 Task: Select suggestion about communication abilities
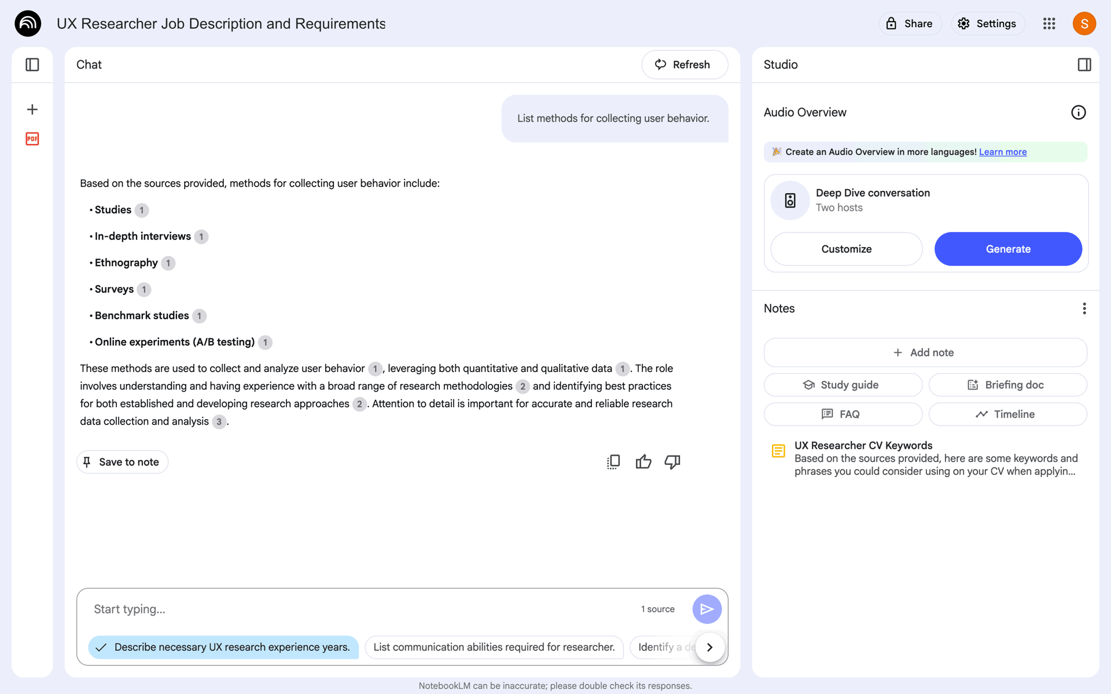[x=494, y=647]
